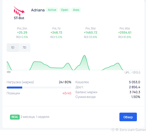Click Сумма входа value 1,50%

[136, 97]
